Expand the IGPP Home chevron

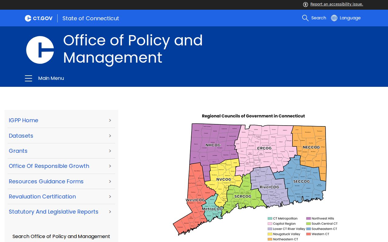click(110, 120)
